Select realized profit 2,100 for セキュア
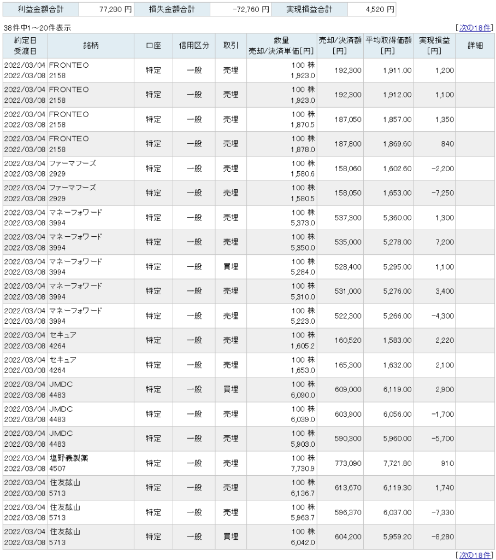 pos(444,365)
